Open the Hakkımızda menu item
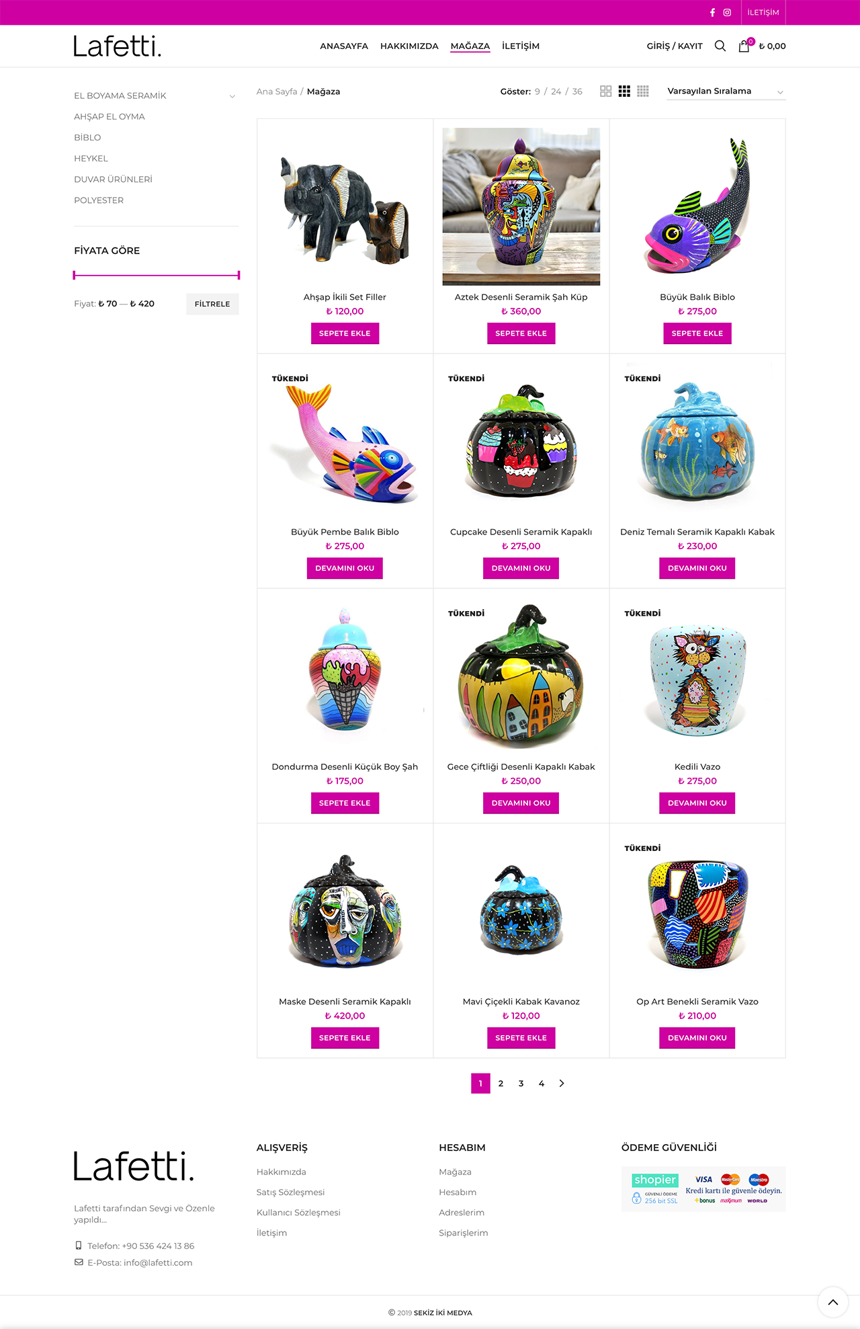The width and height of the screenshot is (860, 1329). pyautogui.click(x=409, y=46)
